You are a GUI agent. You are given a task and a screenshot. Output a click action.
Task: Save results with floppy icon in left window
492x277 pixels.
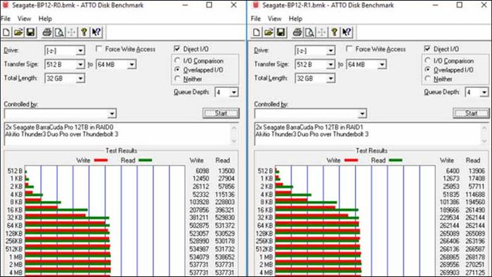(30, 32)
